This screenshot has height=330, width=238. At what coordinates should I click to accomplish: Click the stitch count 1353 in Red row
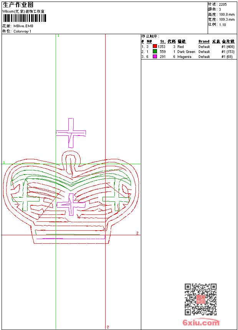[x=162, y=47]
